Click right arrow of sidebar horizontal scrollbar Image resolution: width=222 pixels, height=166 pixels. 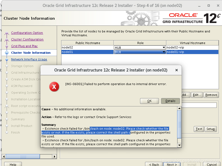coord(54,157)
